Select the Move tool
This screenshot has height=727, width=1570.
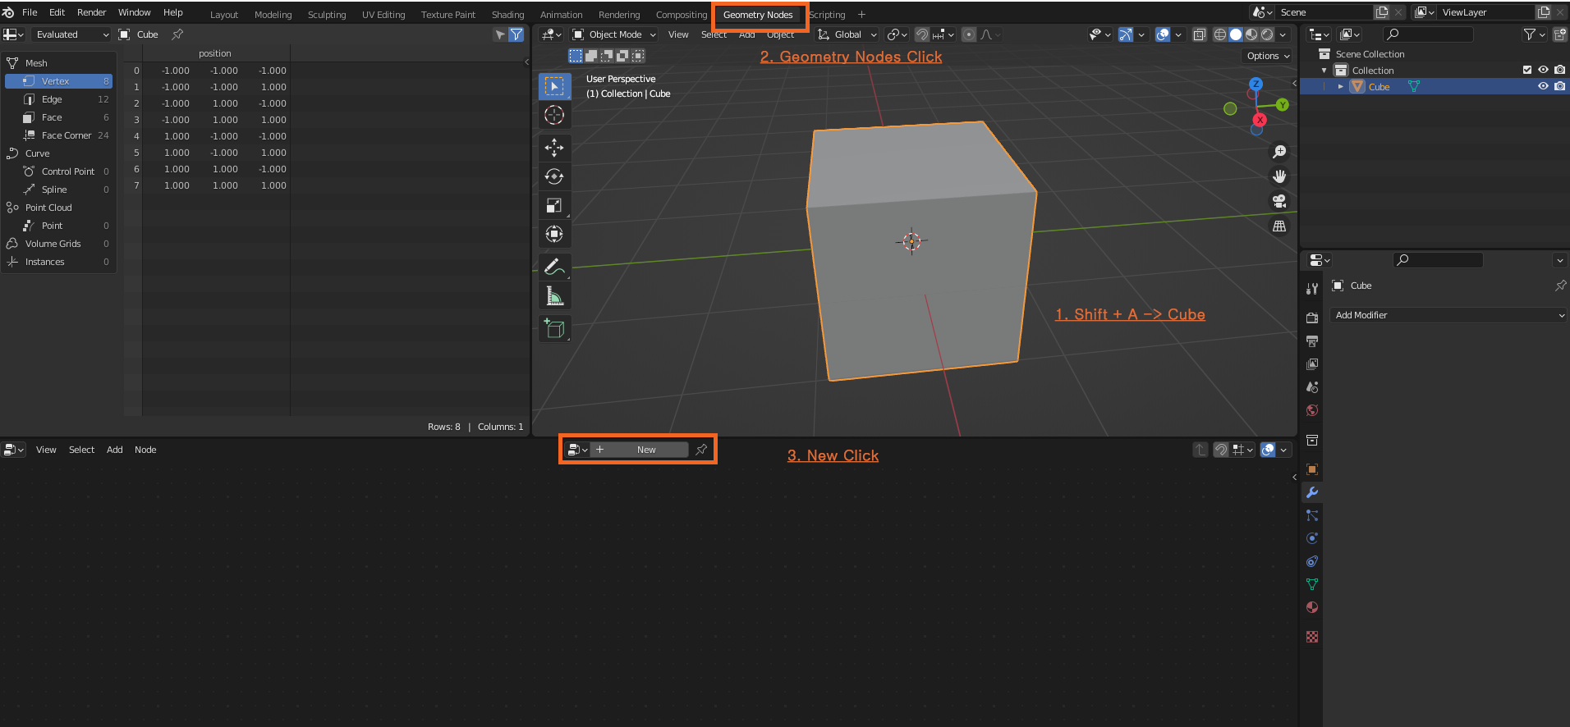point(554,148)
